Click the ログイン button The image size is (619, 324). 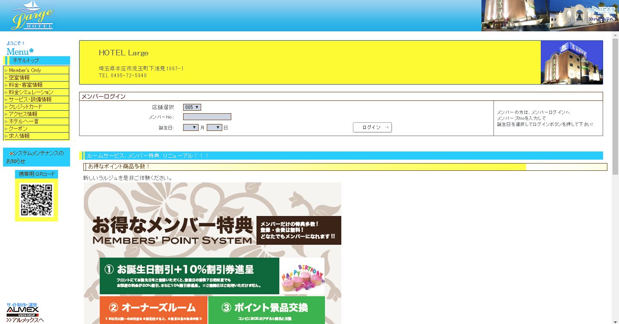(372, 127)
